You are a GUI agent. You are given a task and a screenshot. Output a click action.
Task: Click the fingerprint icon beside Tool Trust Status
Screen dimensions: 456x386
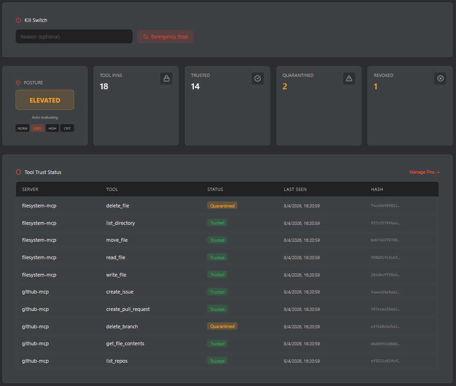(18, 172)
